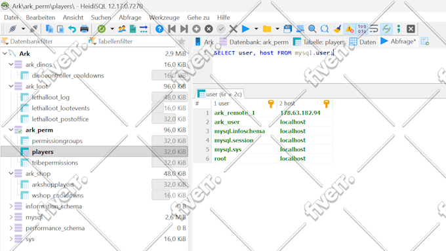Open the Hilfe menu

(x=223, y=17)
